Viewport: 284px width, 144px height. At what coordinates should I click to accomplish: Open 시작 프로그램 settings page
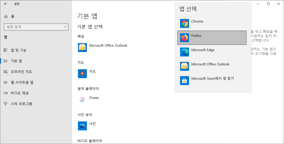pyautogui.click(x=36, y=104)
